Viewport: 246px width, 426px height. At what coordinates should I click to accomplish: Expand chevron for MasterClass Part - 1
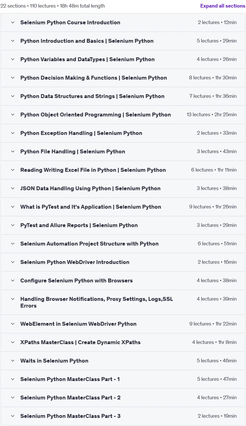[x=13, y=379]
